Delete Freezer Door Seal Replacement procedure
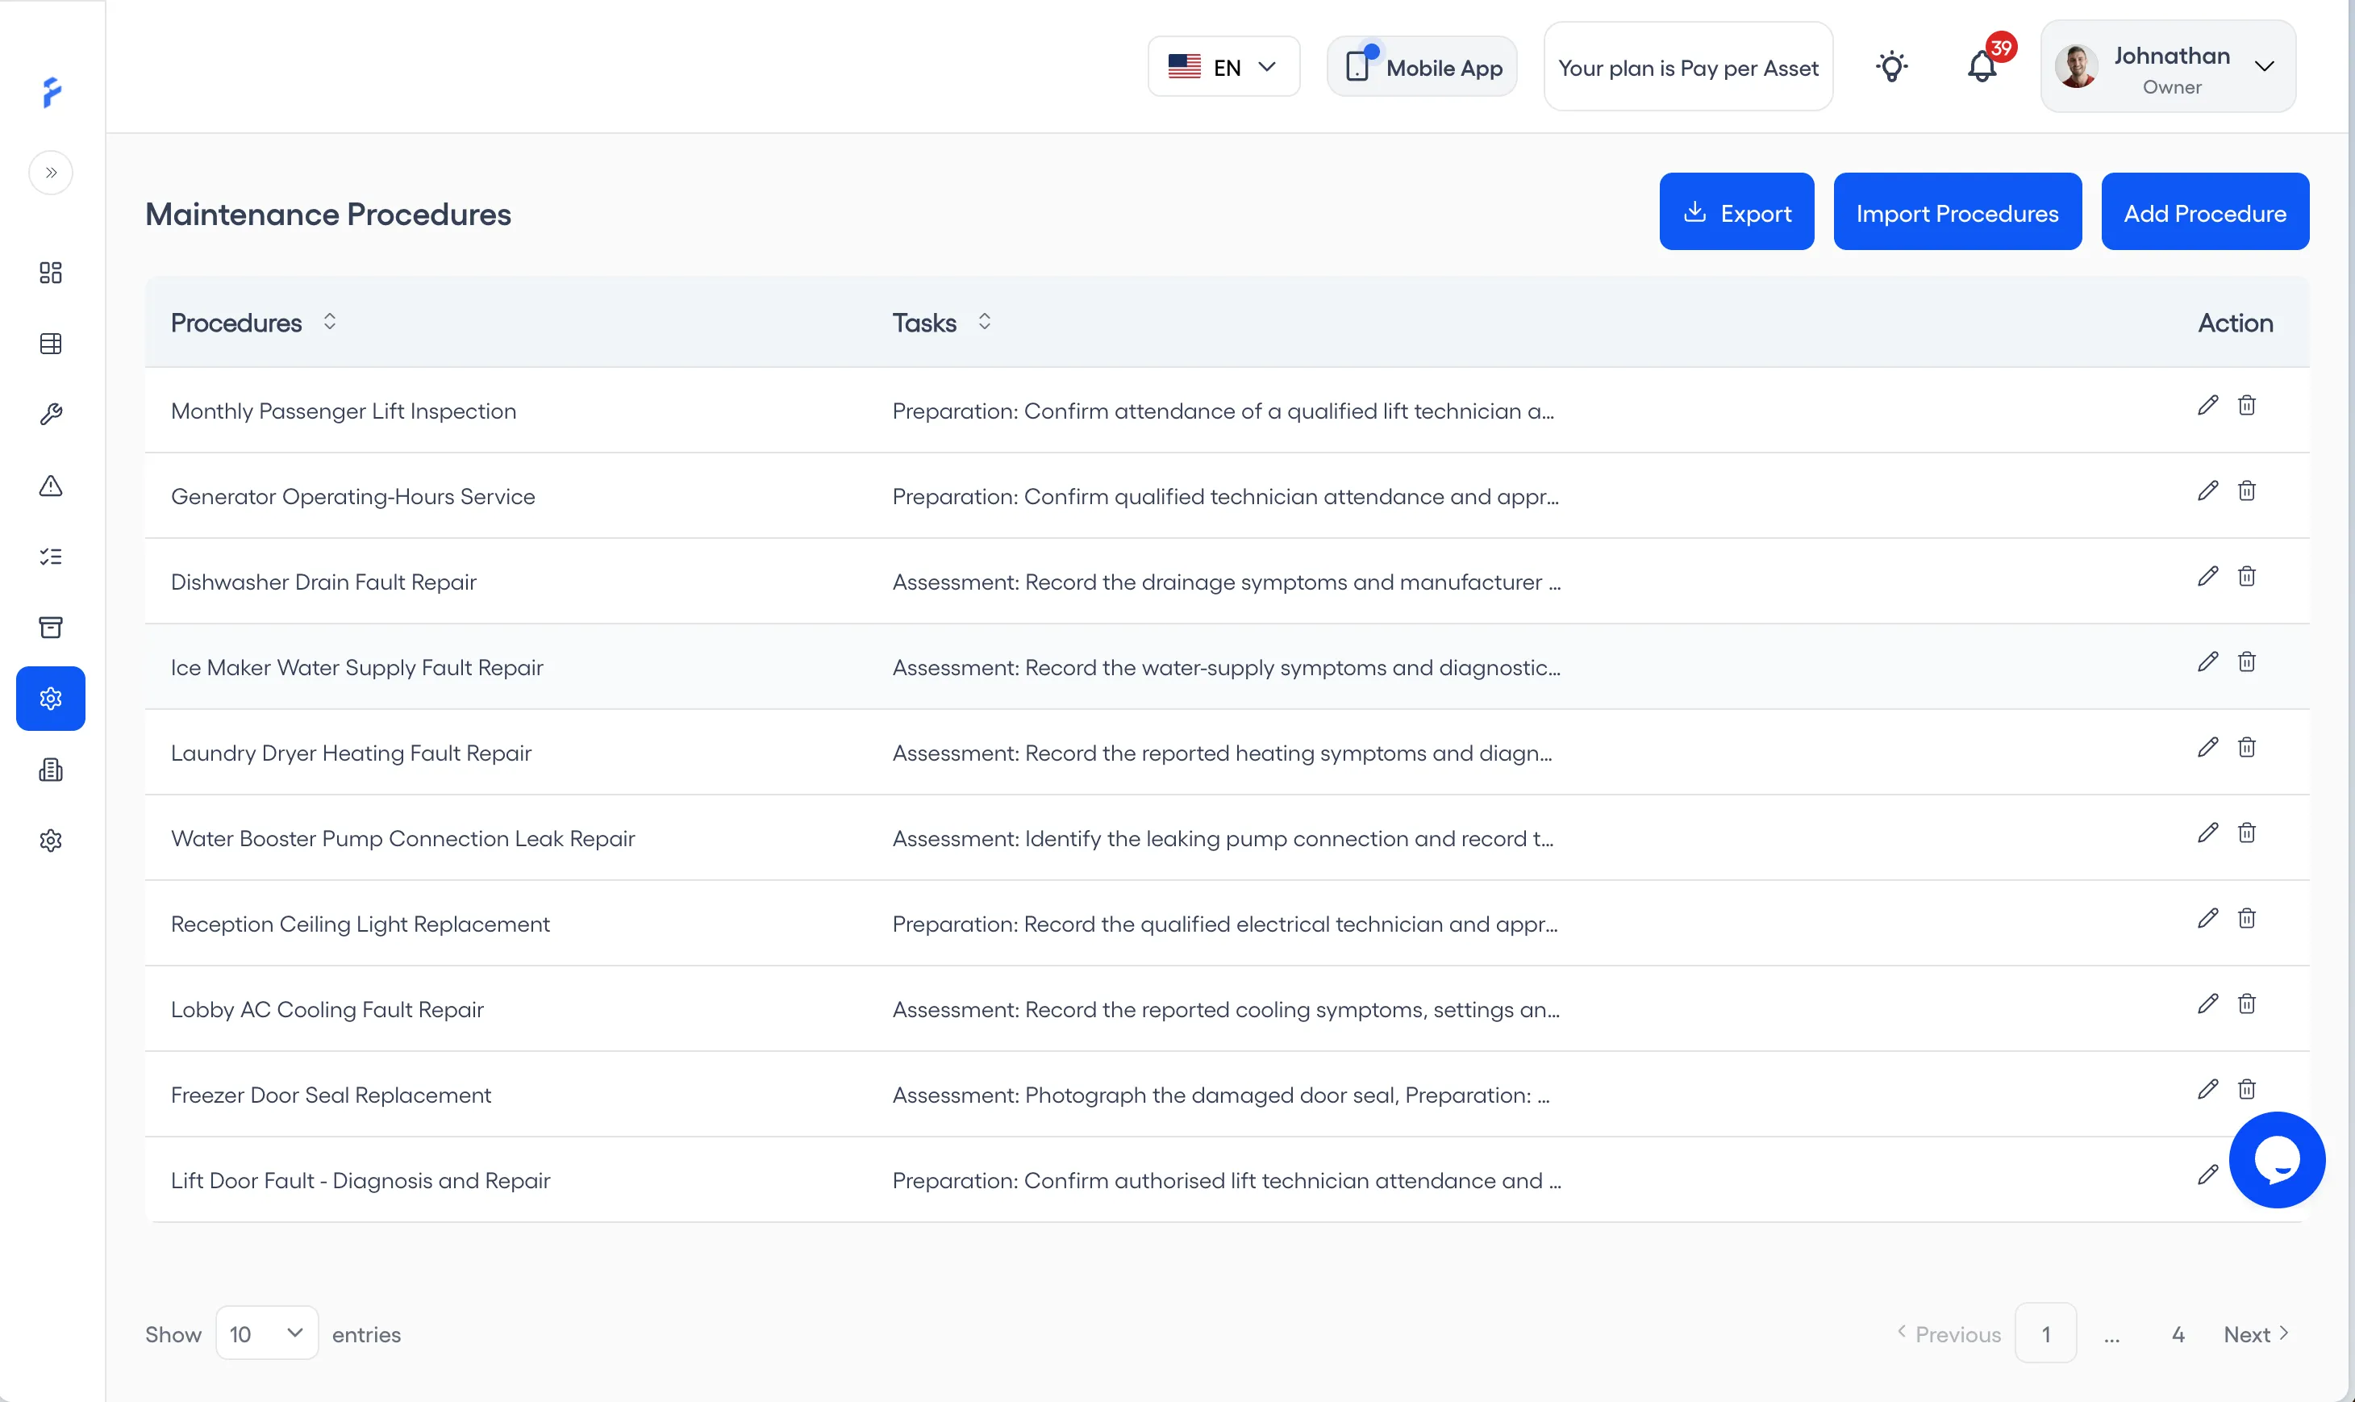 coord(2246,1089)
